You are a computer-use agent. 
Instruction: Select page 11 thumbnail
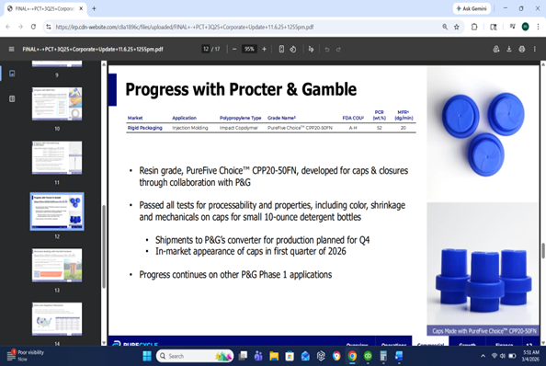coord(57,157)
